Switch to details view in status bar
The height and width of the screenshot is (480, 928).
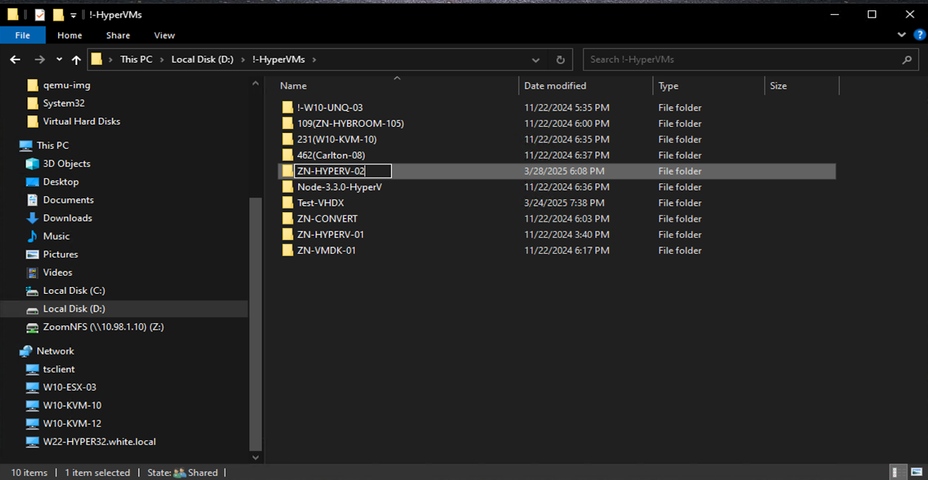pos(896,472)
